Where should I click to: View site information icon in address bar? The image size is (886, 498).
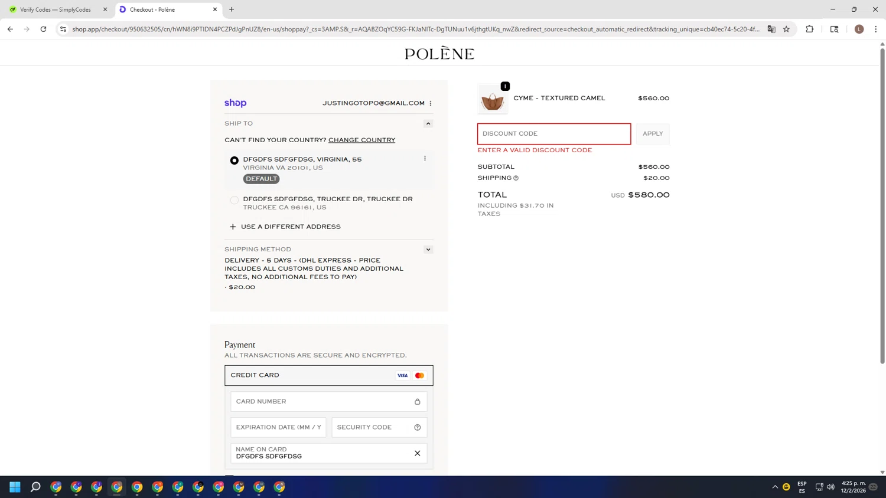(63, 29)
